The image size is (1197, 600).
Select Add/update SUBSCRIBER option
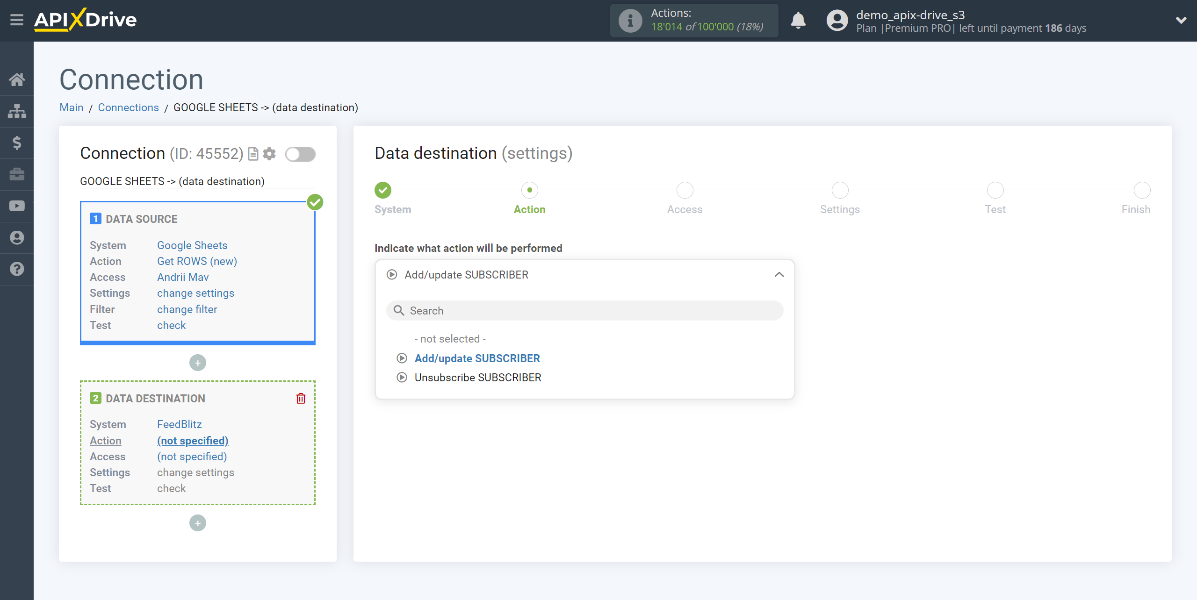[477, 358]
